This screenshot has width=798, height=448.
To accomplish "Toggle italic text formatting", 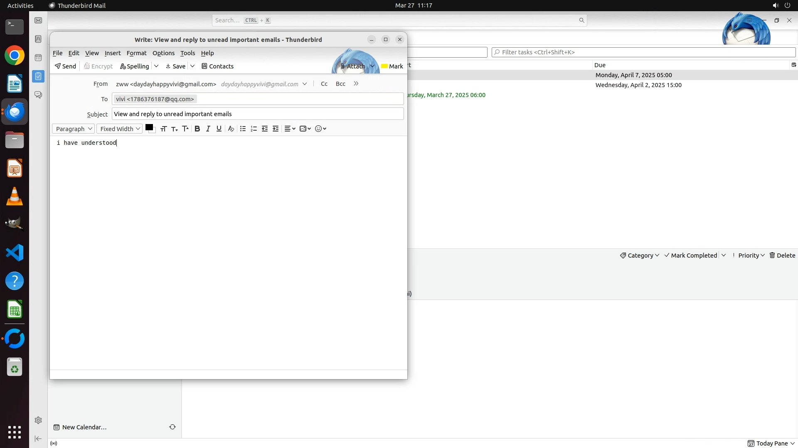I will point(208,129).
